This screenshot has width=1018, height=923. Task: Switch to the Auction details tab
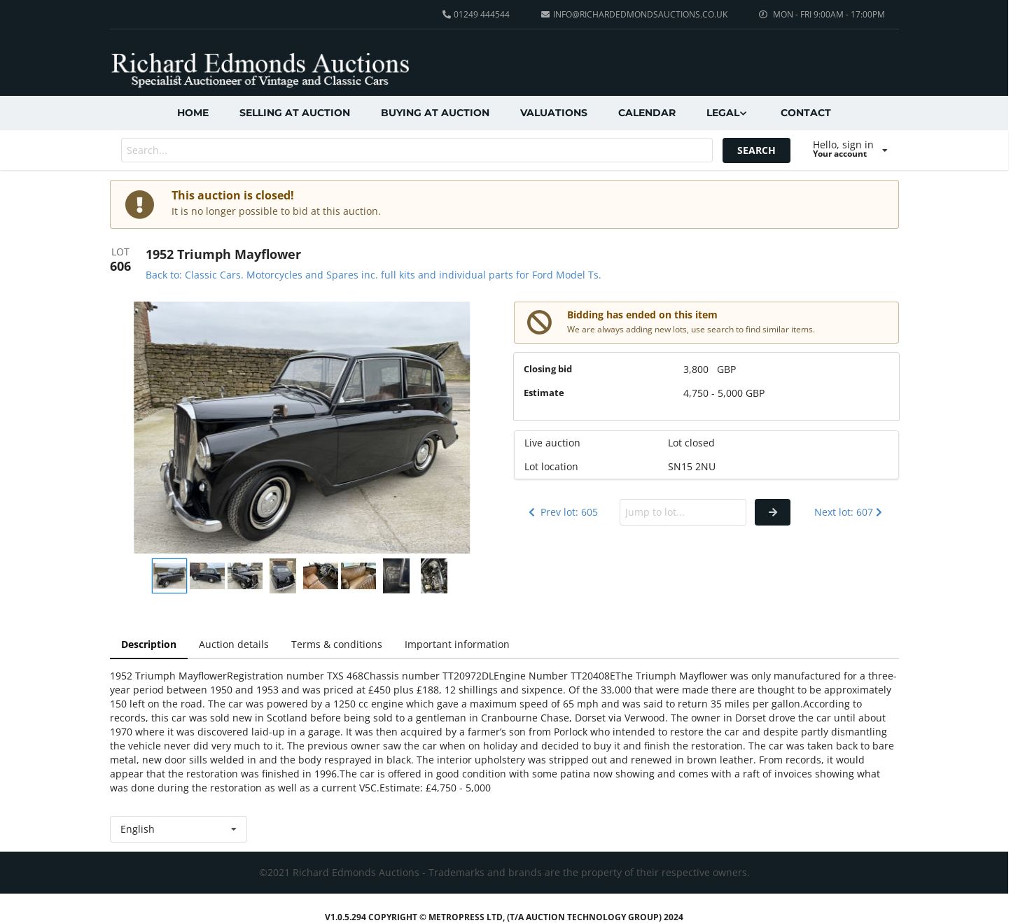[234, 644]
